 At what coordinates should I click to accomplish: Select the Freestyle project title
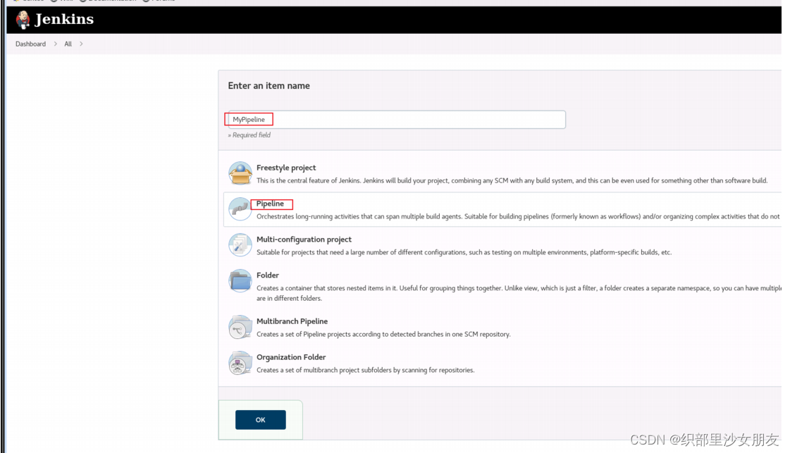click(x=286, y=168)
